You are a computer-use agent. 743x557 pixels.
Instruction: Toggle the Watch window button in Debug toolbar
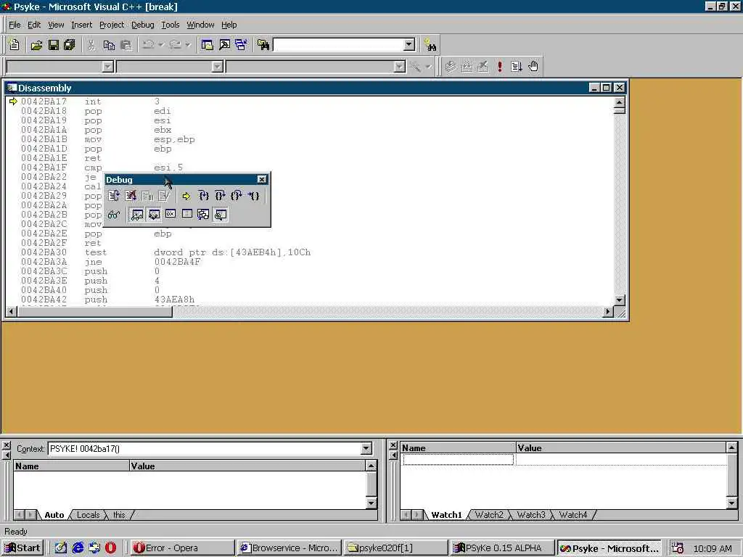pyautogui.click(x=137, y=215)
